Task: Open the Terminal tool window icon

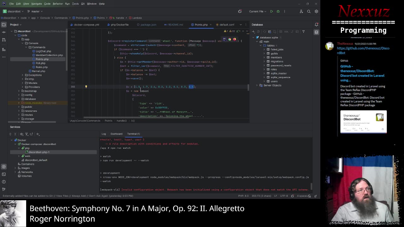Action: (x=4, y=174)
